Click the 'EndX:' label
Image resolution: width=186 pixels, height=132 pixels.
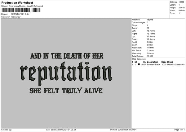click(135, 42)
